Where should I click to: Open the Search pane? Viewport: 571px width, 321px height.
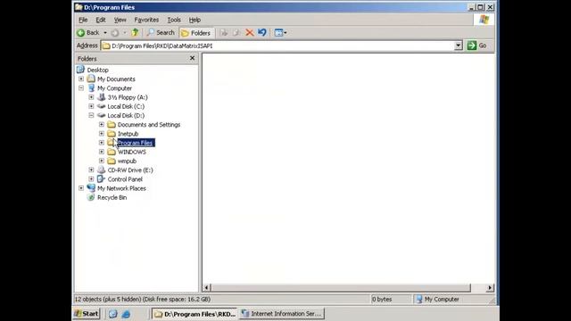161,33
